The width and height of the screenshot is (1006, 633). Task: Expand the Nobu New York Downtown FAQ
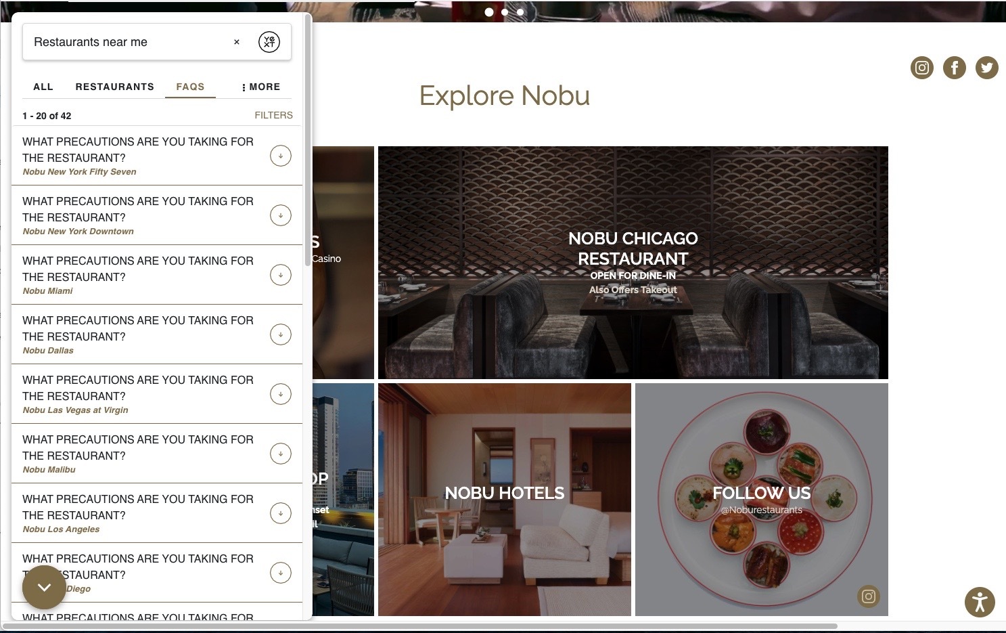click(281, 215)
